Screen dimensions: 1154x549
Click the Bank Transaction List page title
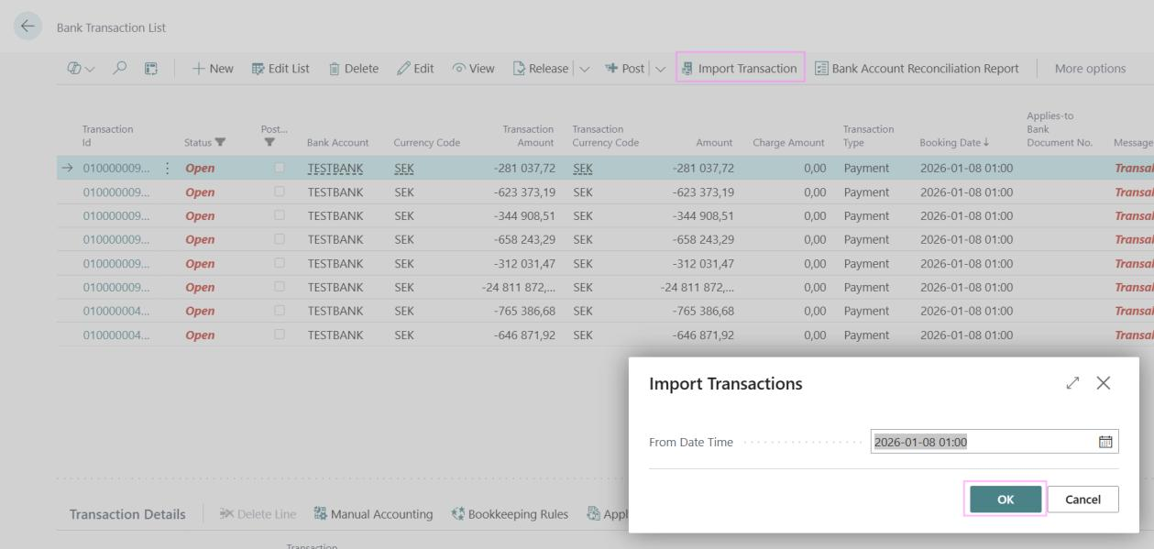click(x=112, y=28)
